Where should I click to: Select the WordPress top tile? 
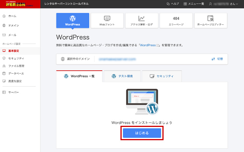point(73,21)
